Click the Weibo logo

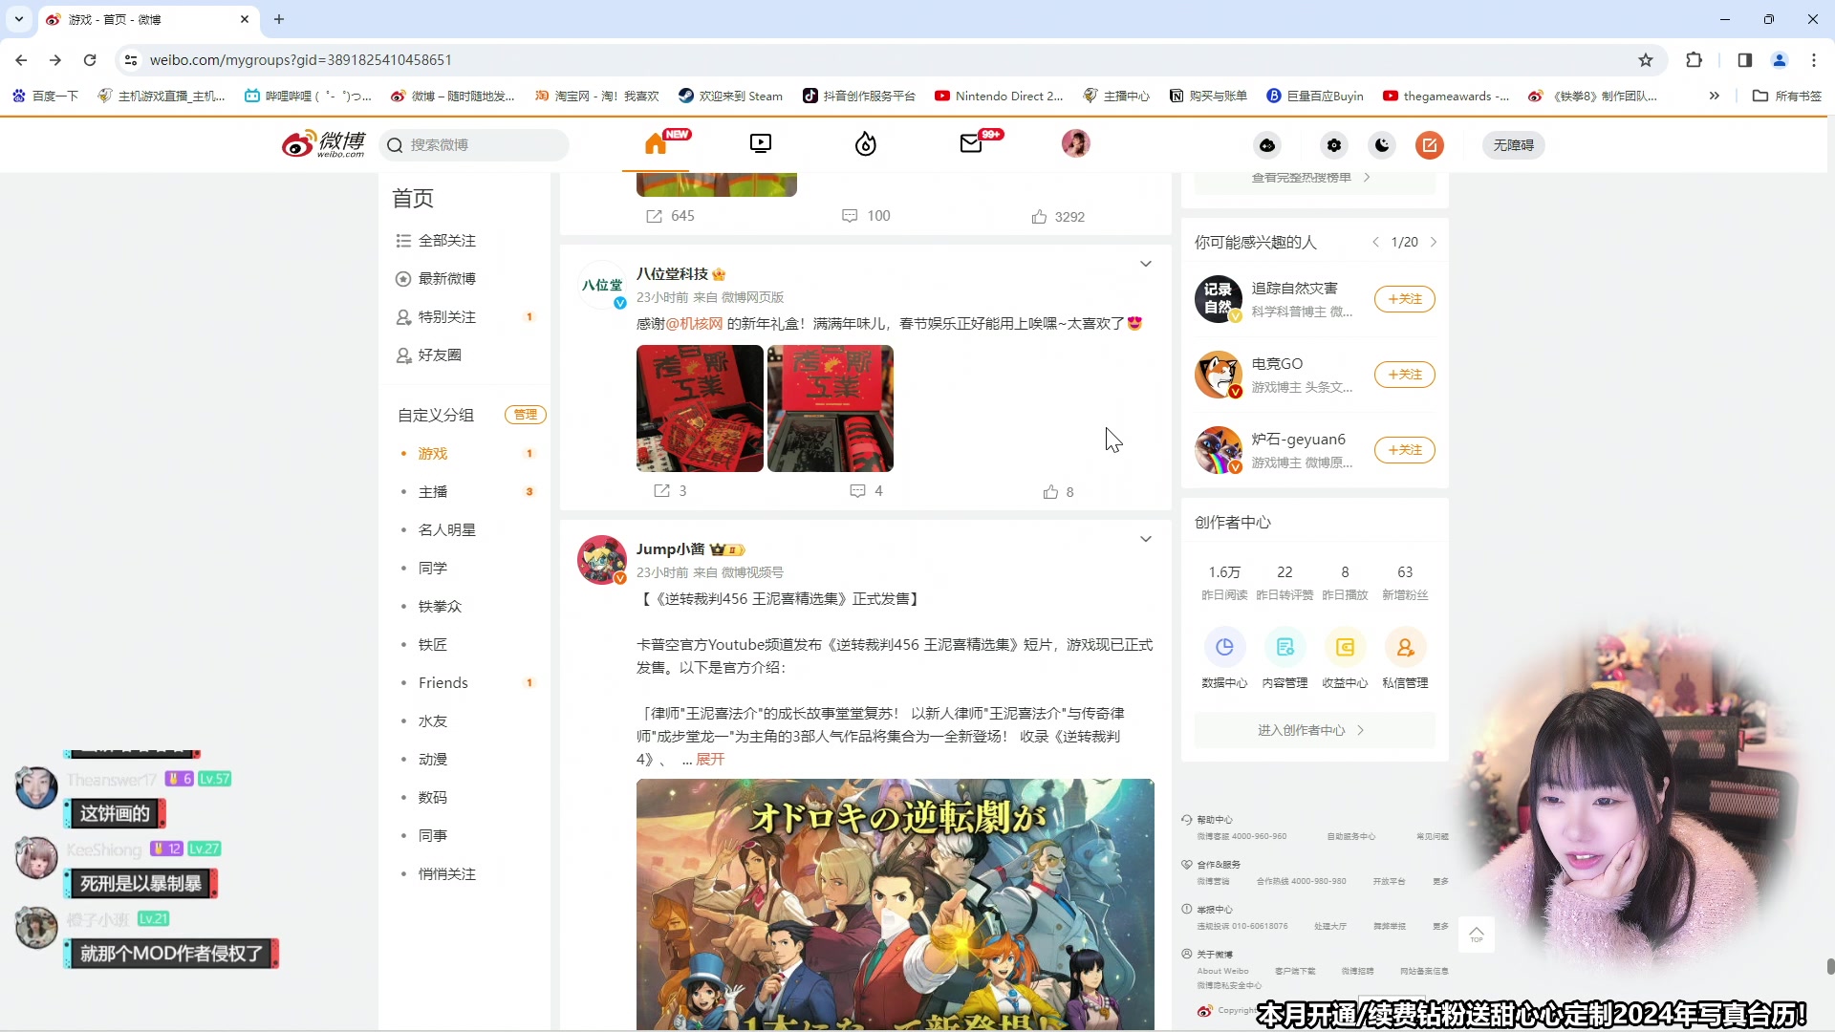point(323,143)
